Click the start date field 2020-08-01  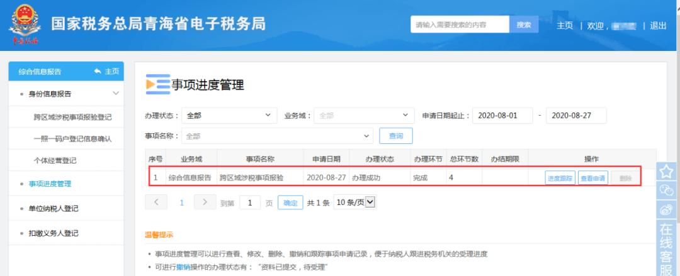(x=502, y=116)
